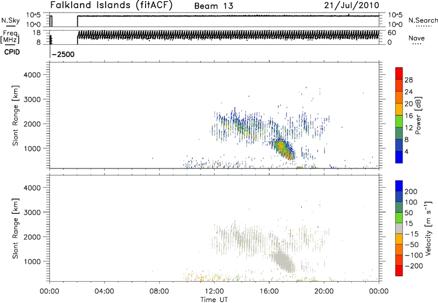Click the "-100" label on Velocity color bar
Screen dimensions: 438x303
click(414, 255)
